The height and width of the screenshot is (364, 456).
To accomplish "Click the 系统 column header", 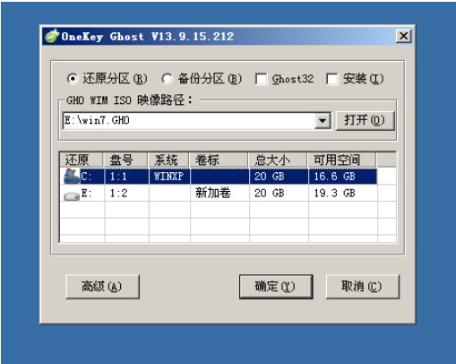I will (x=168, y=160).
